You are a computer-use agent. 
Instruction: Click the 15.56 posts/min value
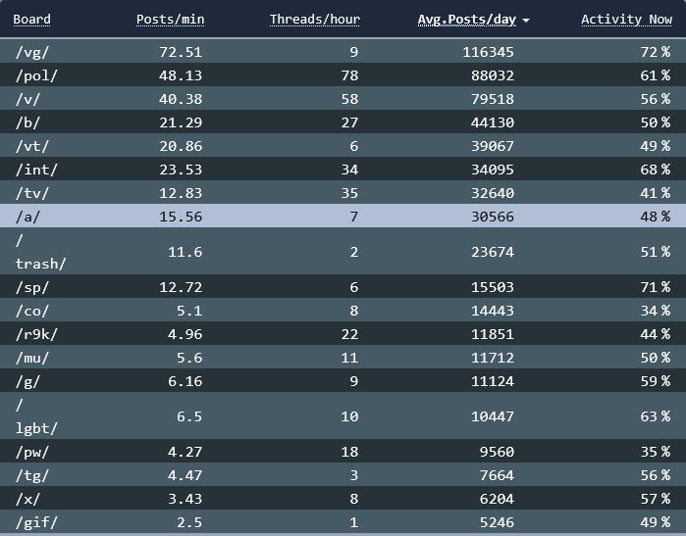pos(181,218)
